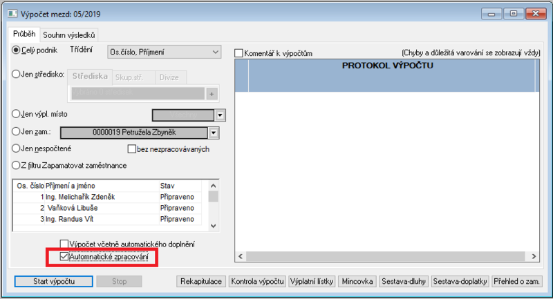Click employee list scroll down arrow
Screen dimensions: 553x299
214,226
